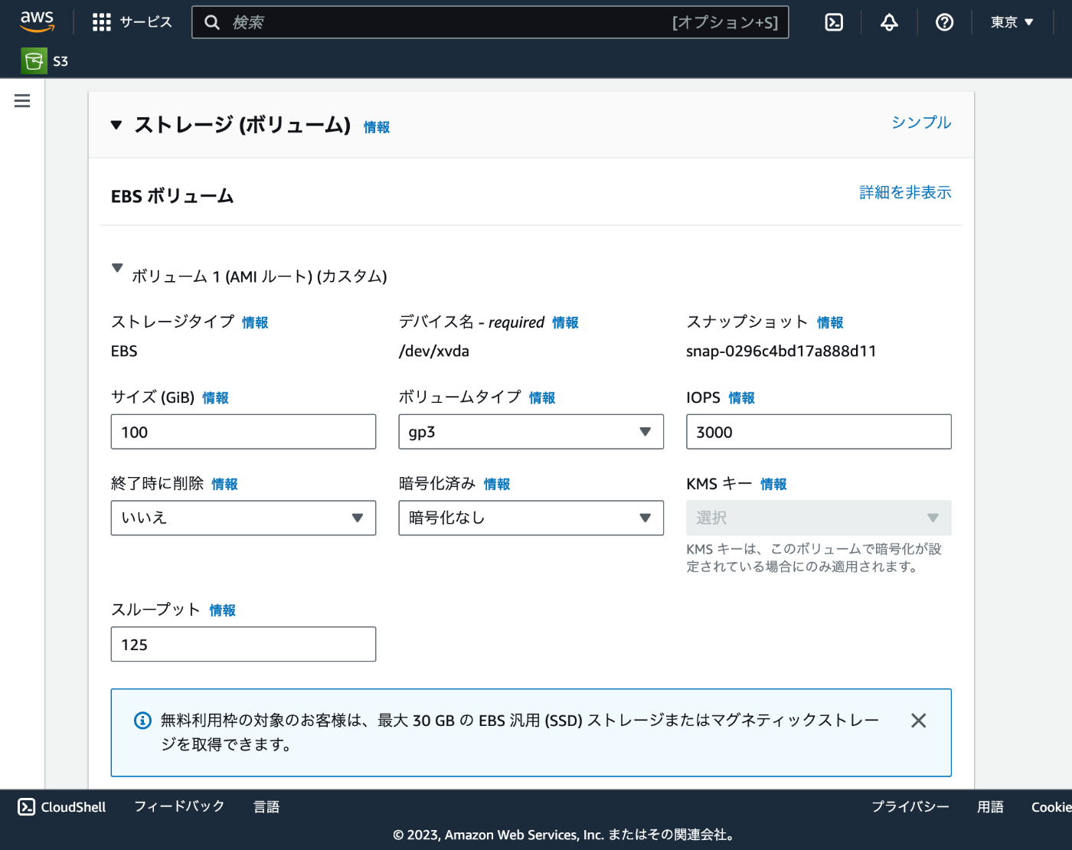The width and height of the screenshot is (1072, 850).
Task: Open the ボリュームタイプ gp3 dropdown
Action: click(531, 432)
